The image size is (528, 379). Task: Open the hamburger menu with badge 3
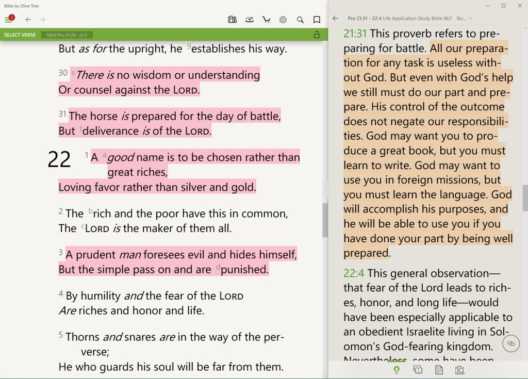pyautogui.click(x=9, y=19)
